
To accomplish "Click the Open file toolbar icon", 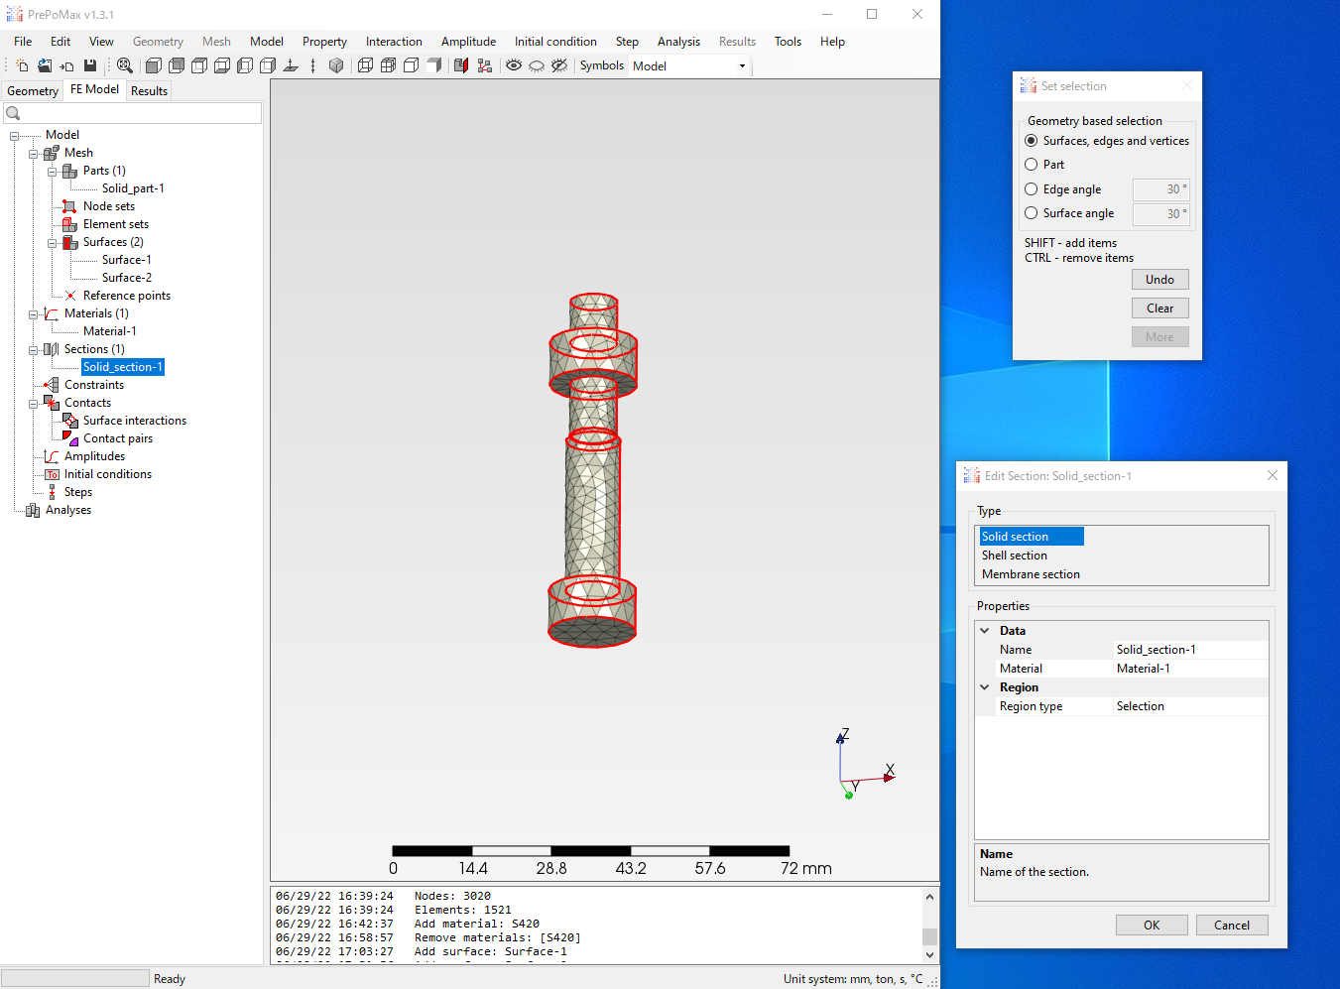I will click(x=45, y=65).
